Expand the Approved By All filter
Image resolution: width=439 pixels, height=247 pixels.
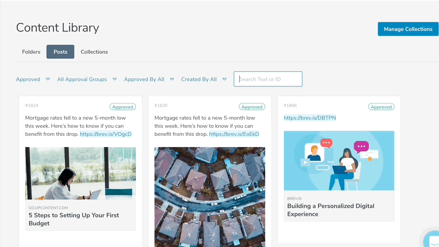149,79
